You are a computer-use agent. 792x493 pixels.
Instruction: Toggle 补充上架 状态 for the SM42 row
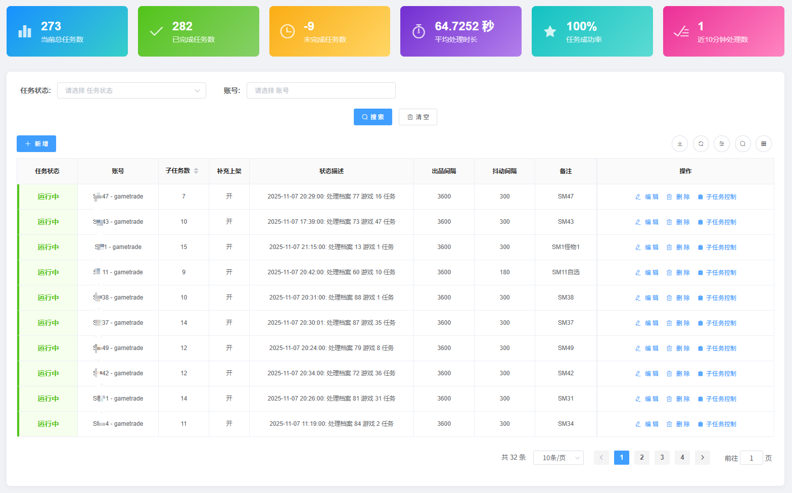(x=229, y=373)
